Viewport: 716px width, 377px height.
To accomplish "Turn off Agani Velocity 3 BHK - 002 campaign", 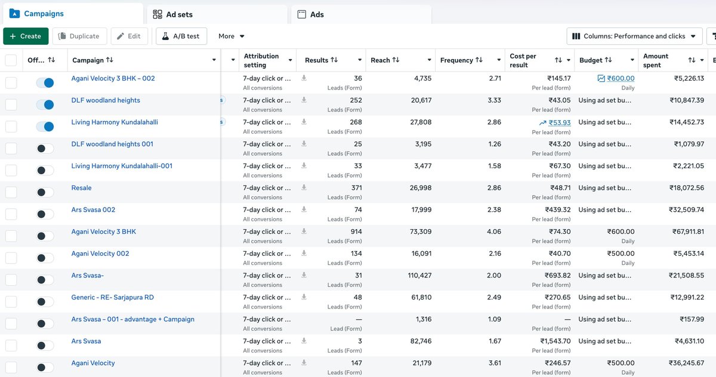I will [45, 83].
